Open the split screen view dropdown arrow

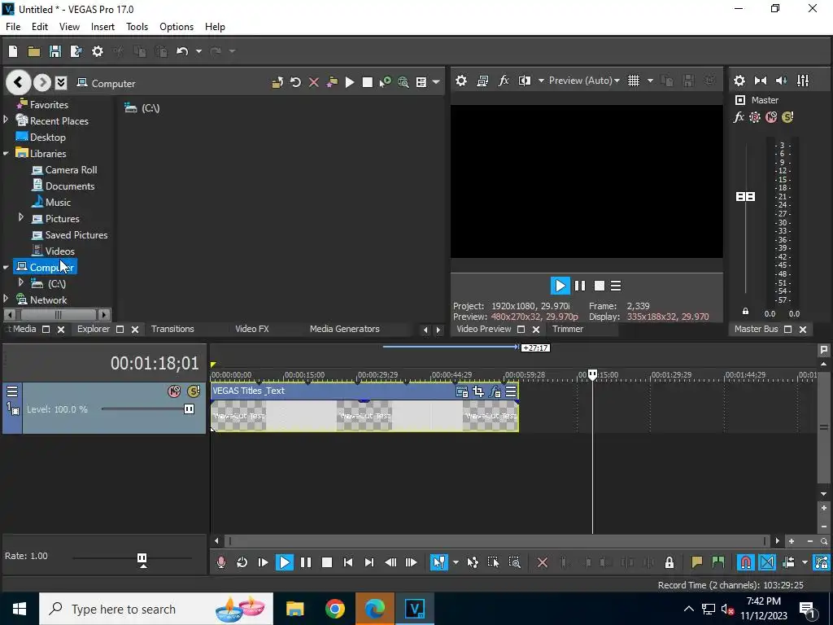(x=541, y=81)
